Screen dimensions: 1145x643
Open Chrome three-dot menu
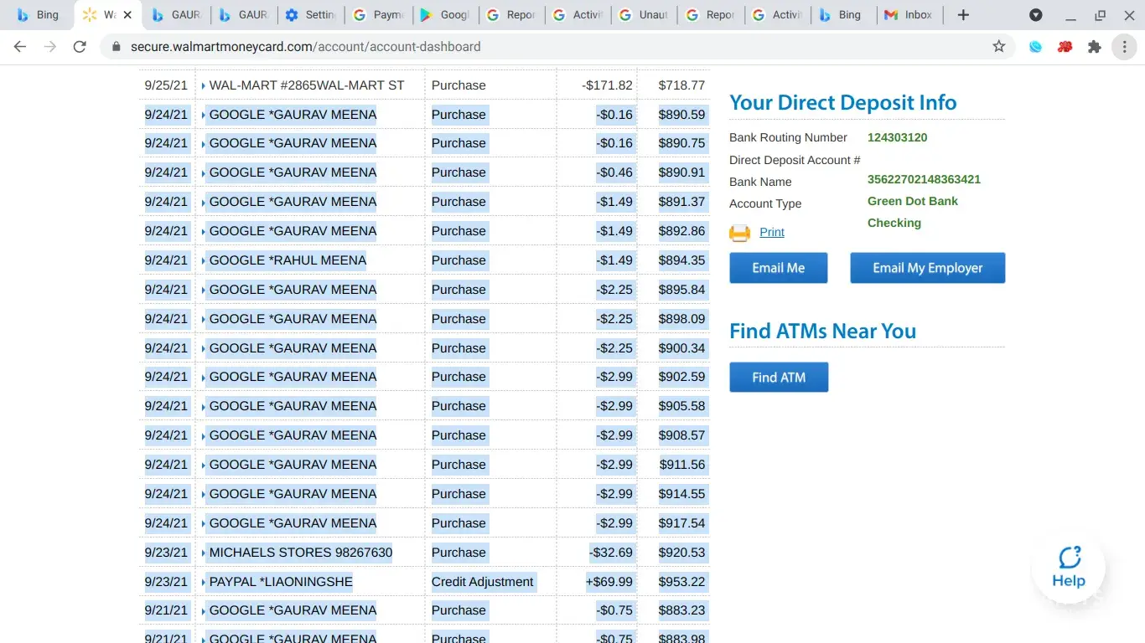(1124, 47)
